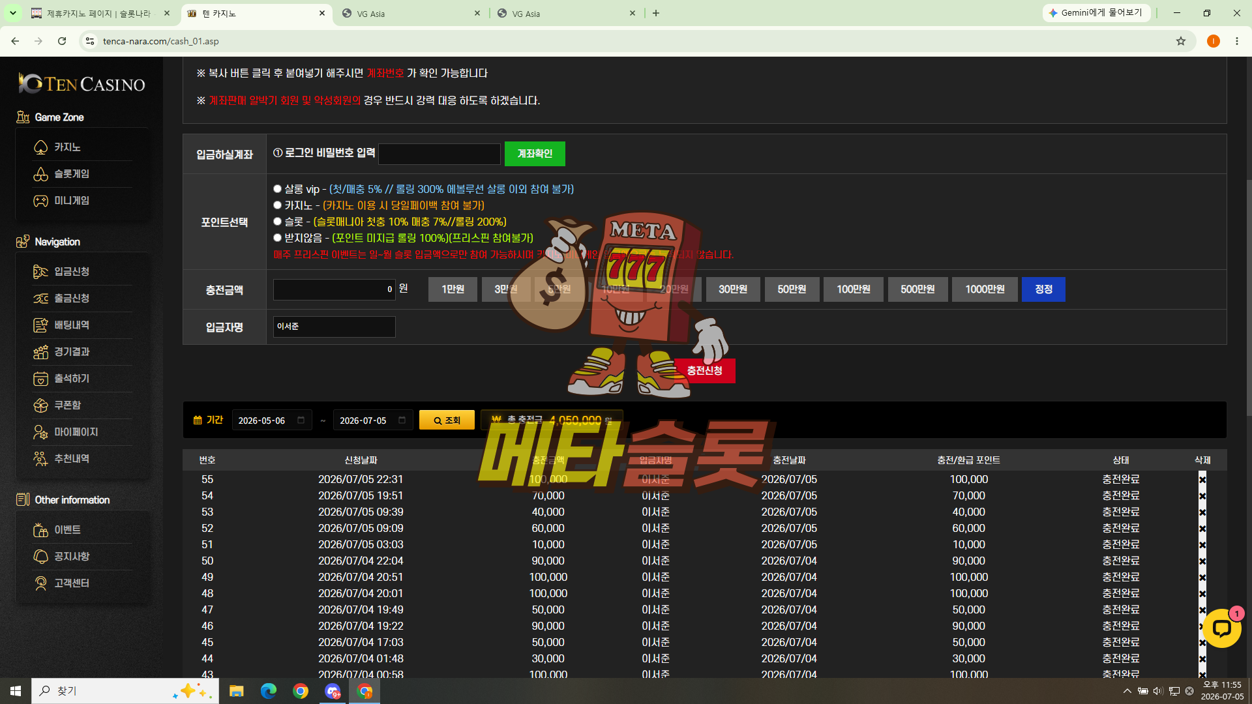
Task: Click the 출석하기 calendar icon
Action: [40, 379]
